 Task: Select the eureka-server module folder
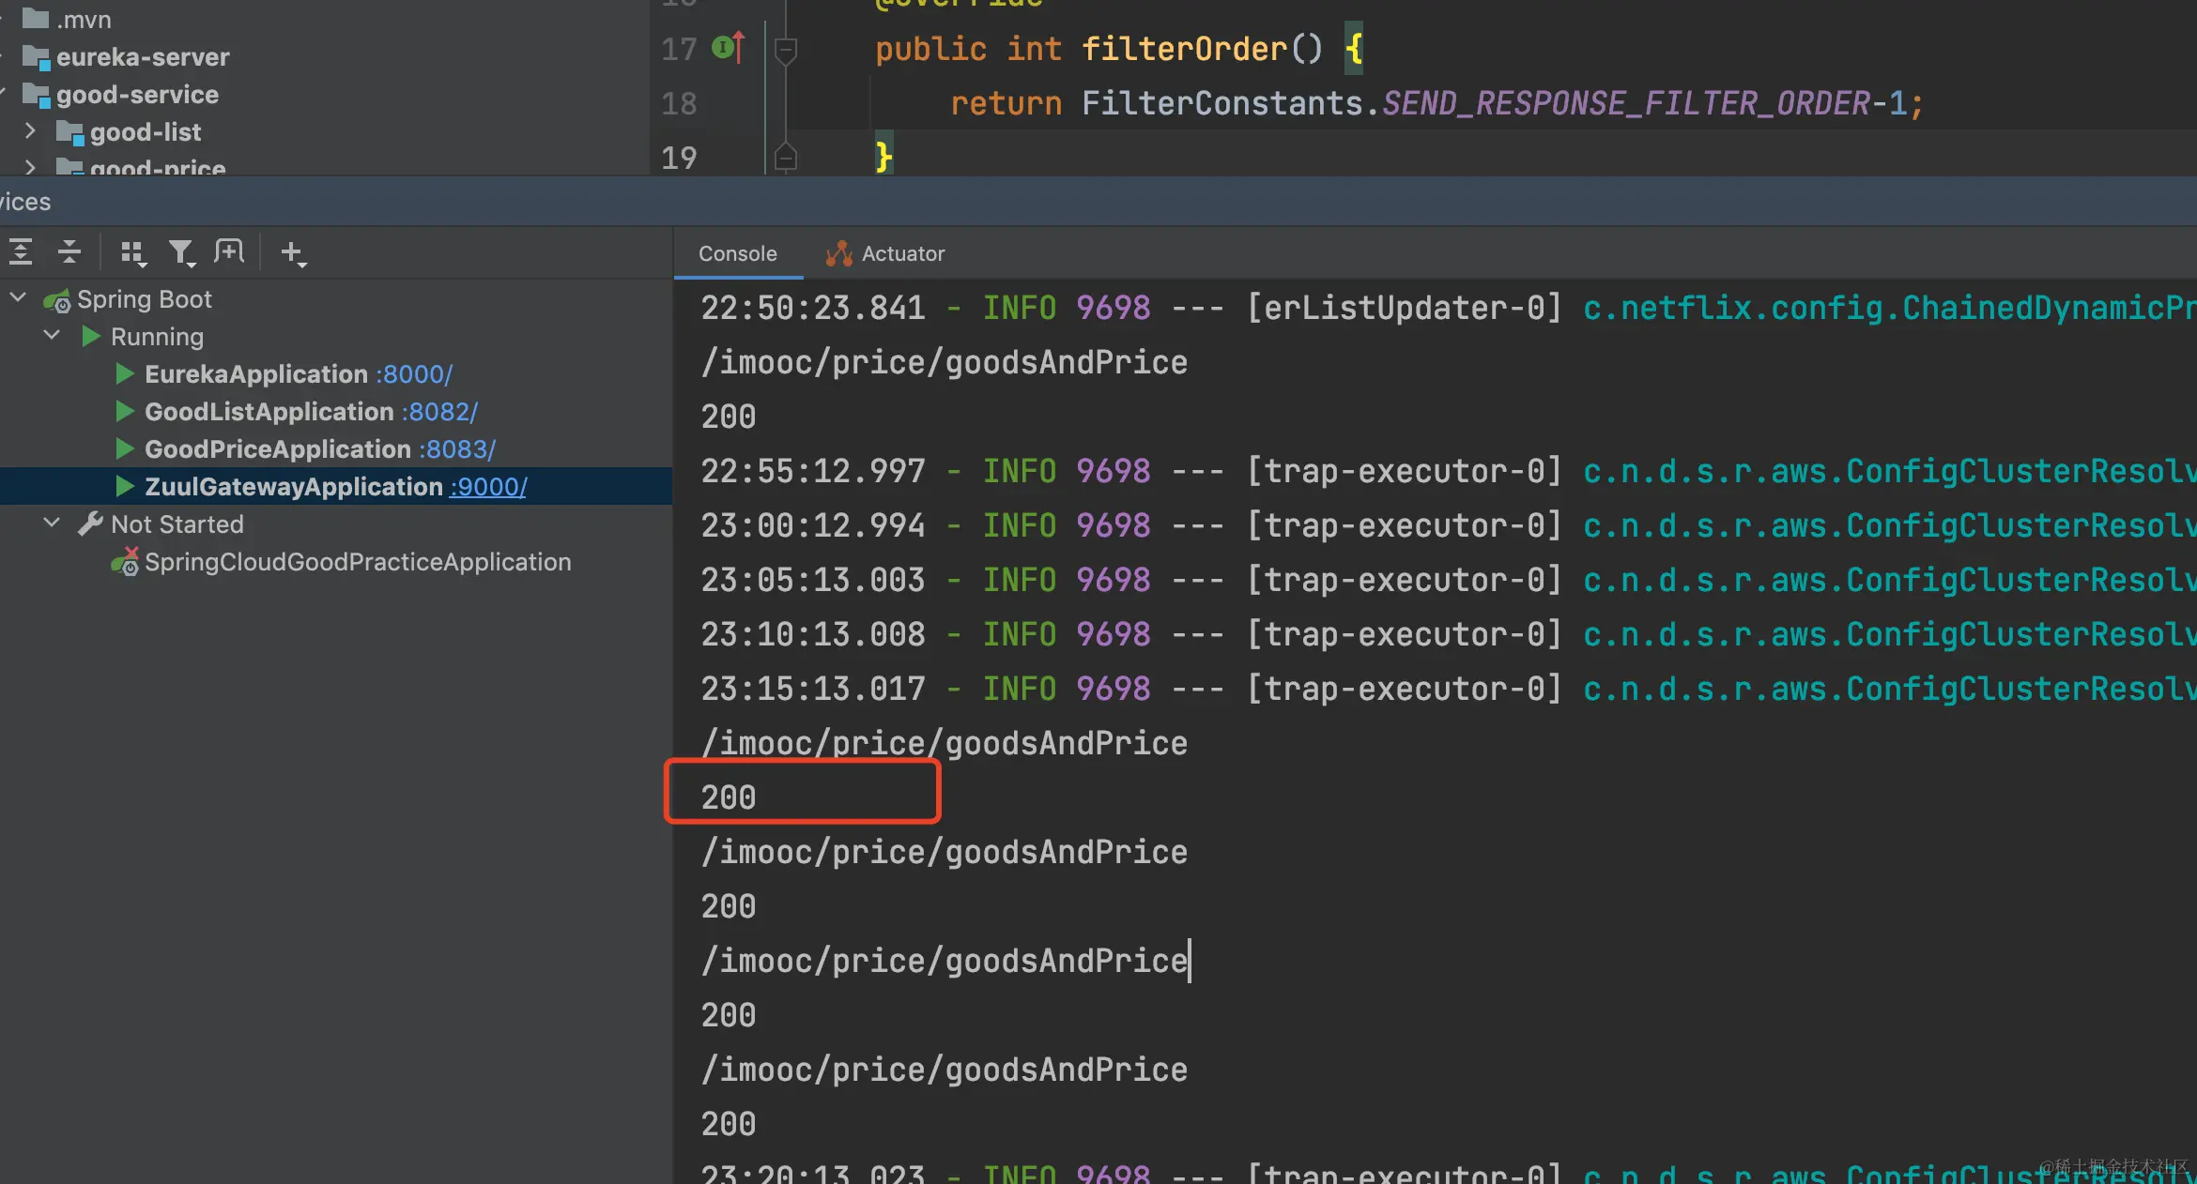tap(141, 57)
